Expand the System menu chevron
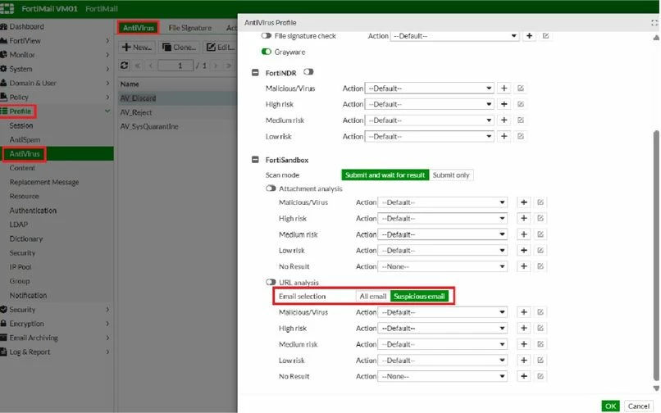661x413 pixels. coord(107,69)
